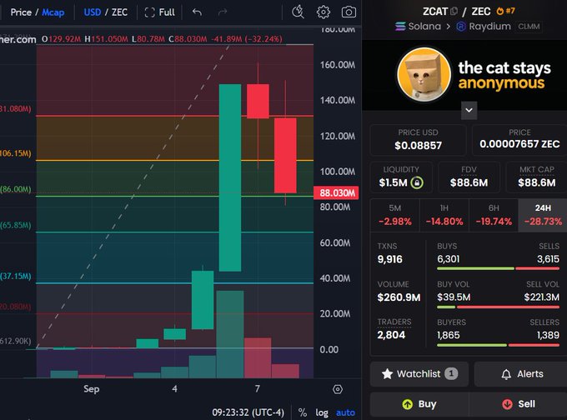Click the BUYS 6,301 count

449,259
